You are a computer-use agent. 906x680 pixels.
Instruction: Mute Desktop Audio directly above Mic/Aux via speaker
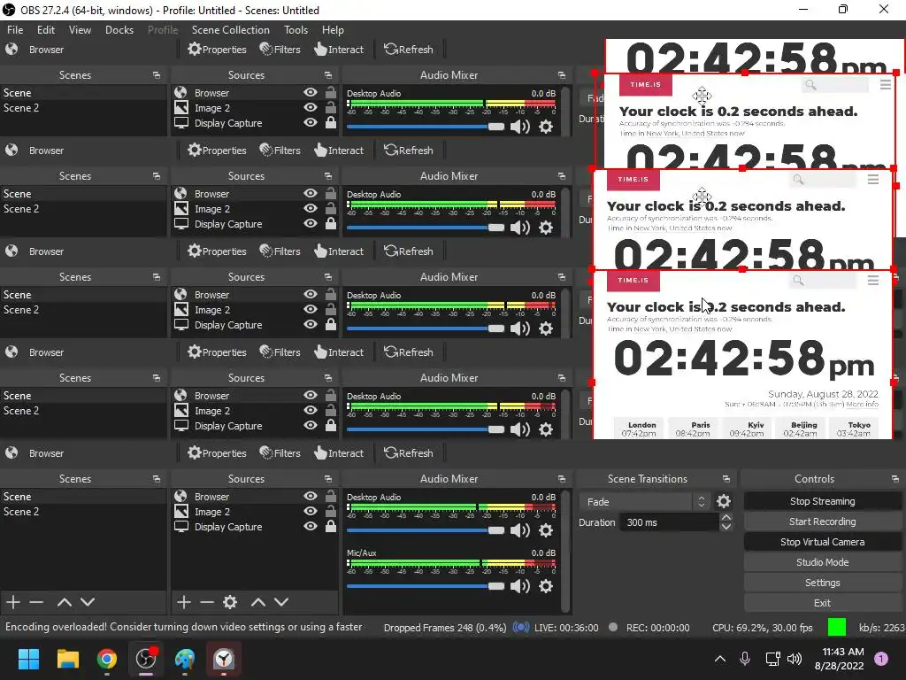click(x=520, y=530)
